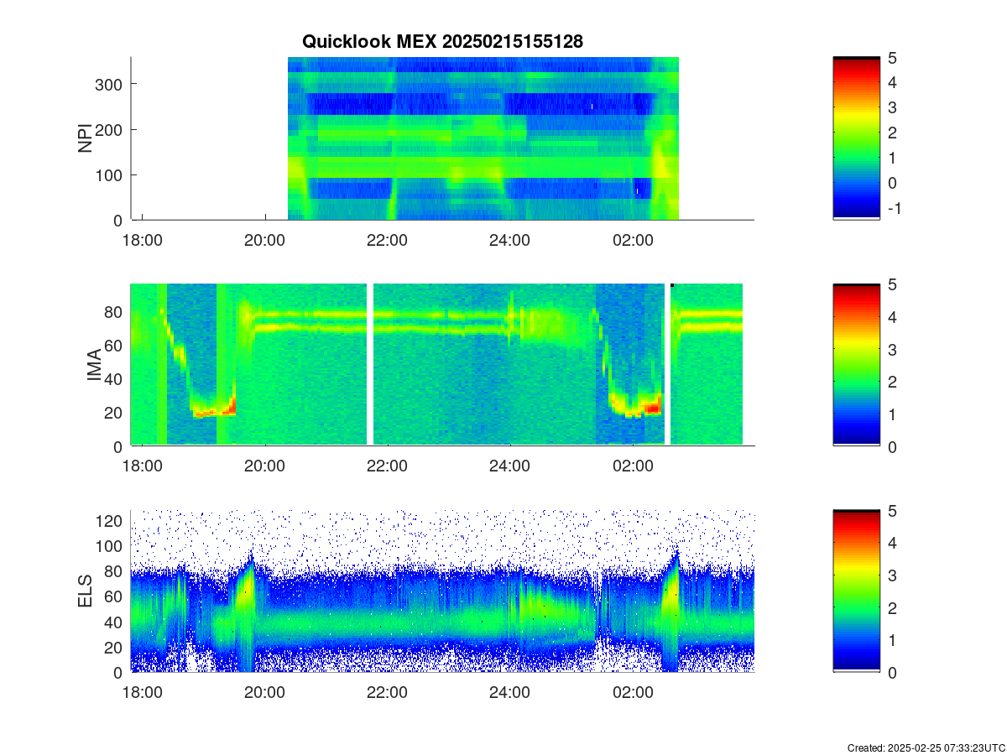
Task: Click the 60 tick on IMA y-axis
Action: 112,345
